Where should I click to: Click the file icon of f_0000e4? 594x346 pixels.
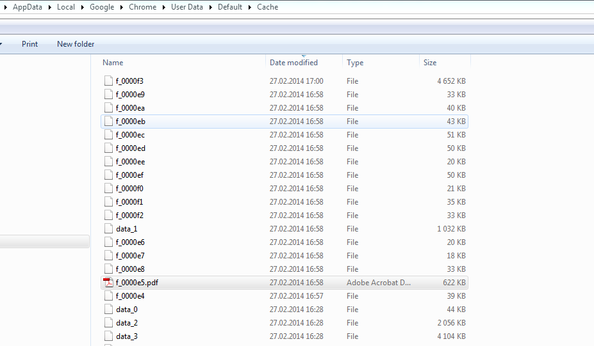(x=108, y=295)
